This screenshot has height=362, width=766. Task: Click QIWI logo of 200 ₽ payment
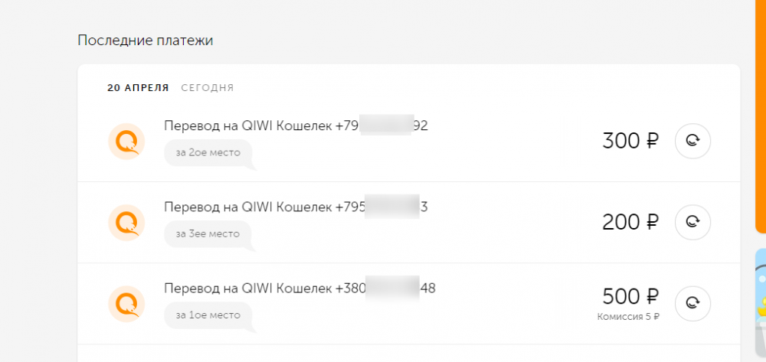click(126, 222)
